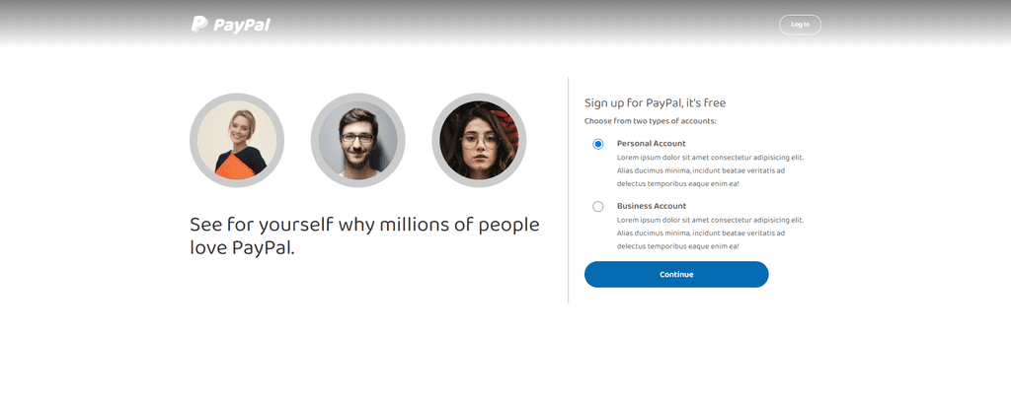Click the "See for yourself why millions" headline
1011x400 pixels.
tap(364, 236)
